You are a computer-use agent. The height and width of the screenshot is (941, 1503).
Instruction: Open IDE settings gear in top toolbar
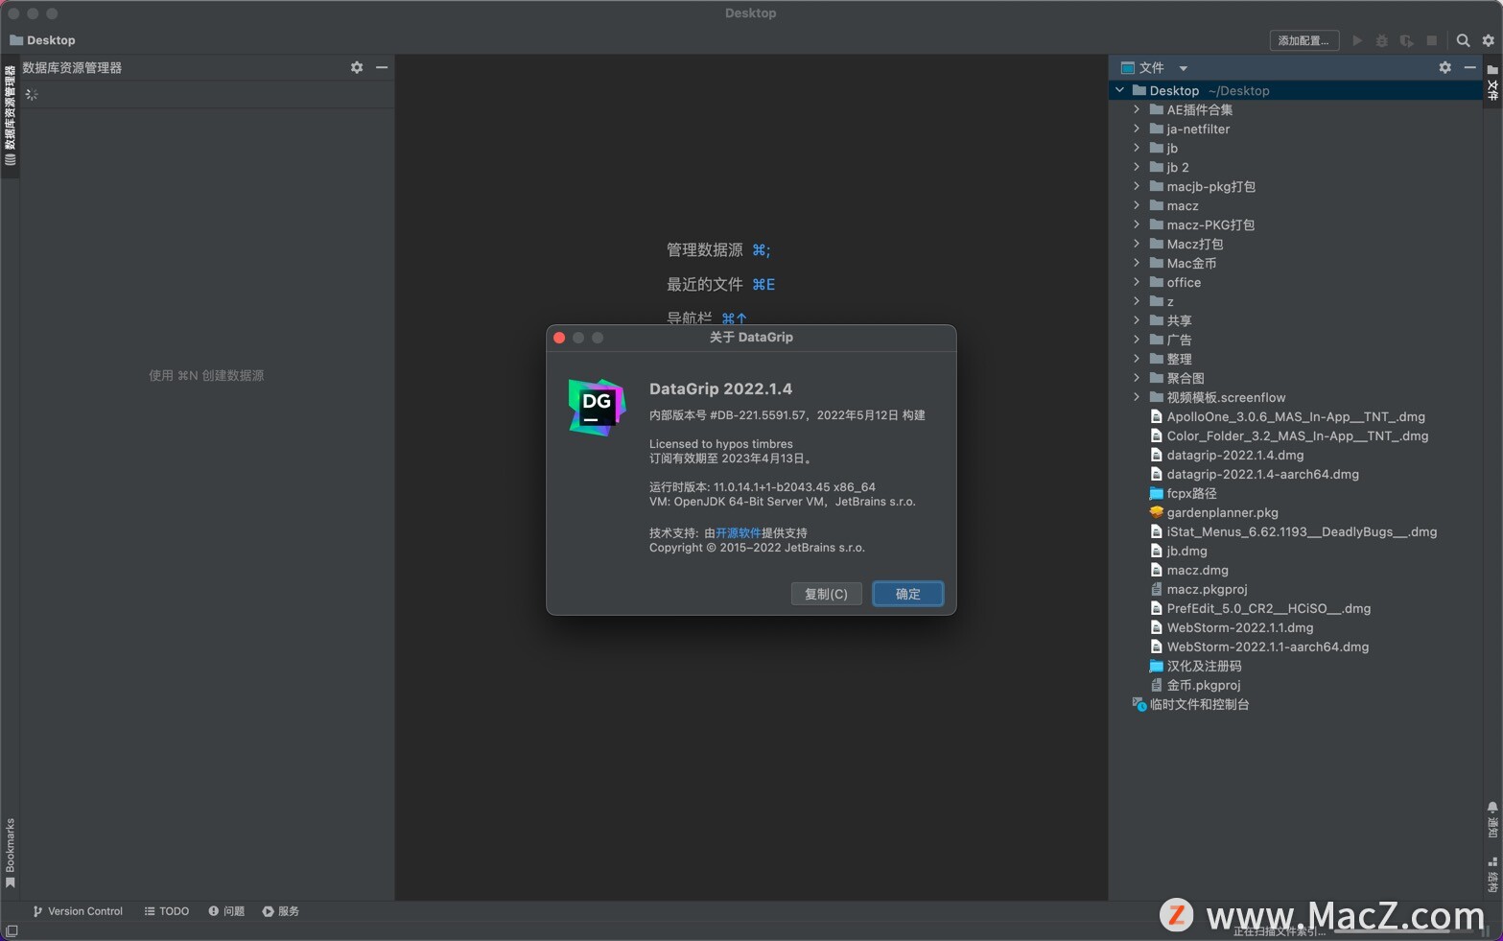pyautogui.click(x=1489, y=40)
